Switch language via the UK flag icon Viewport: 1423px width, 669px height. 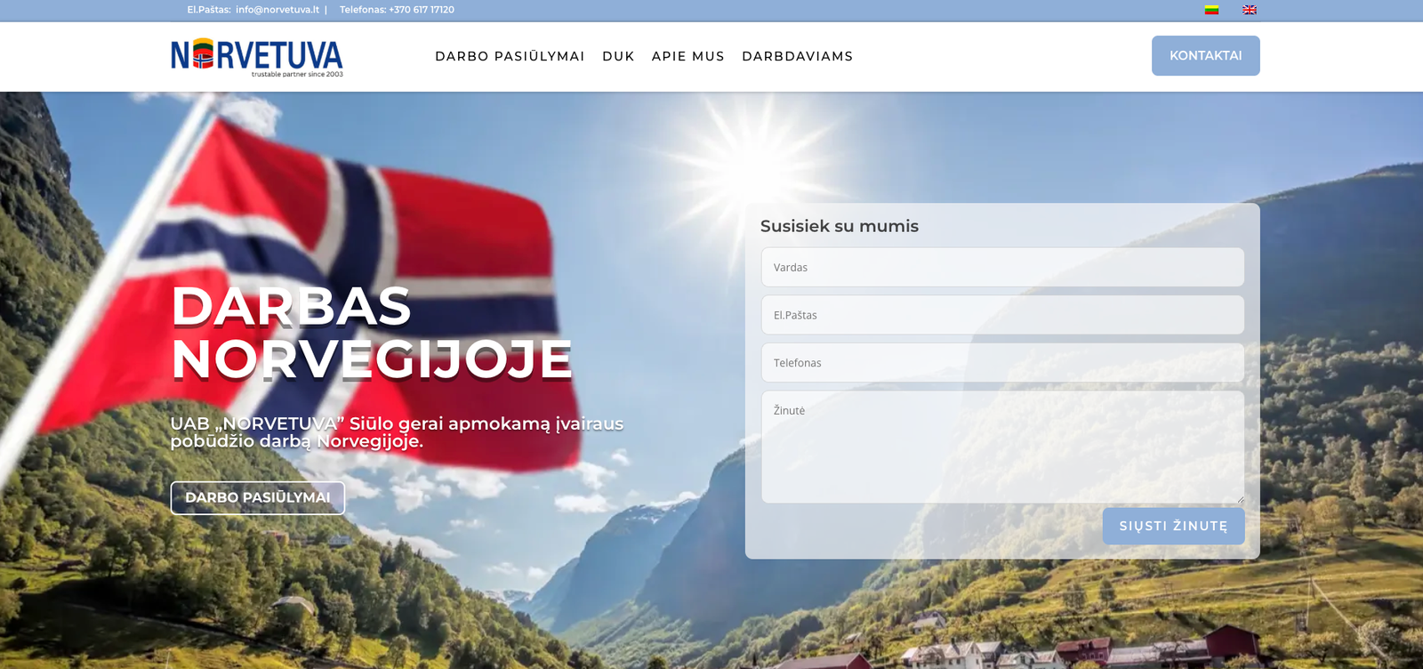[x=1250, y=10]
